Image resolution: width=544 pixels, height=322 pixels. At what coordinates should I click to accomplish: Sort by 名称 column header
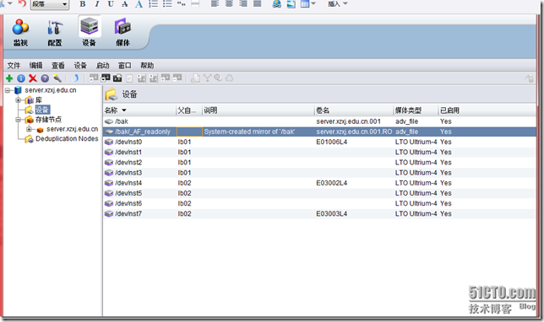pyautogui.click(x=139, y=110)
